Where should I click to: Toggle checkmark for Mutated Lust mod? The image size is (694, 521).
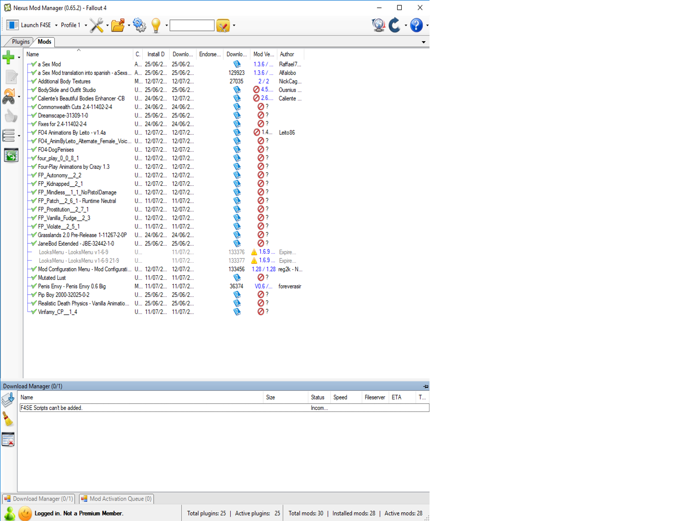point(34,278)
